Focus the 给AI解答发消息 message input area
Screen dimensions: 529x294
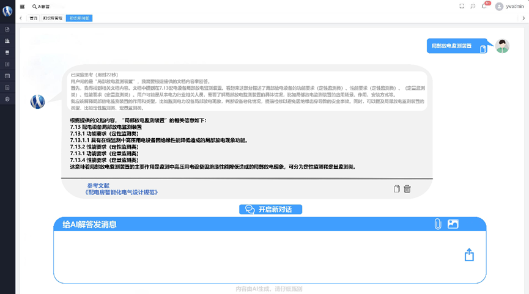270,257
